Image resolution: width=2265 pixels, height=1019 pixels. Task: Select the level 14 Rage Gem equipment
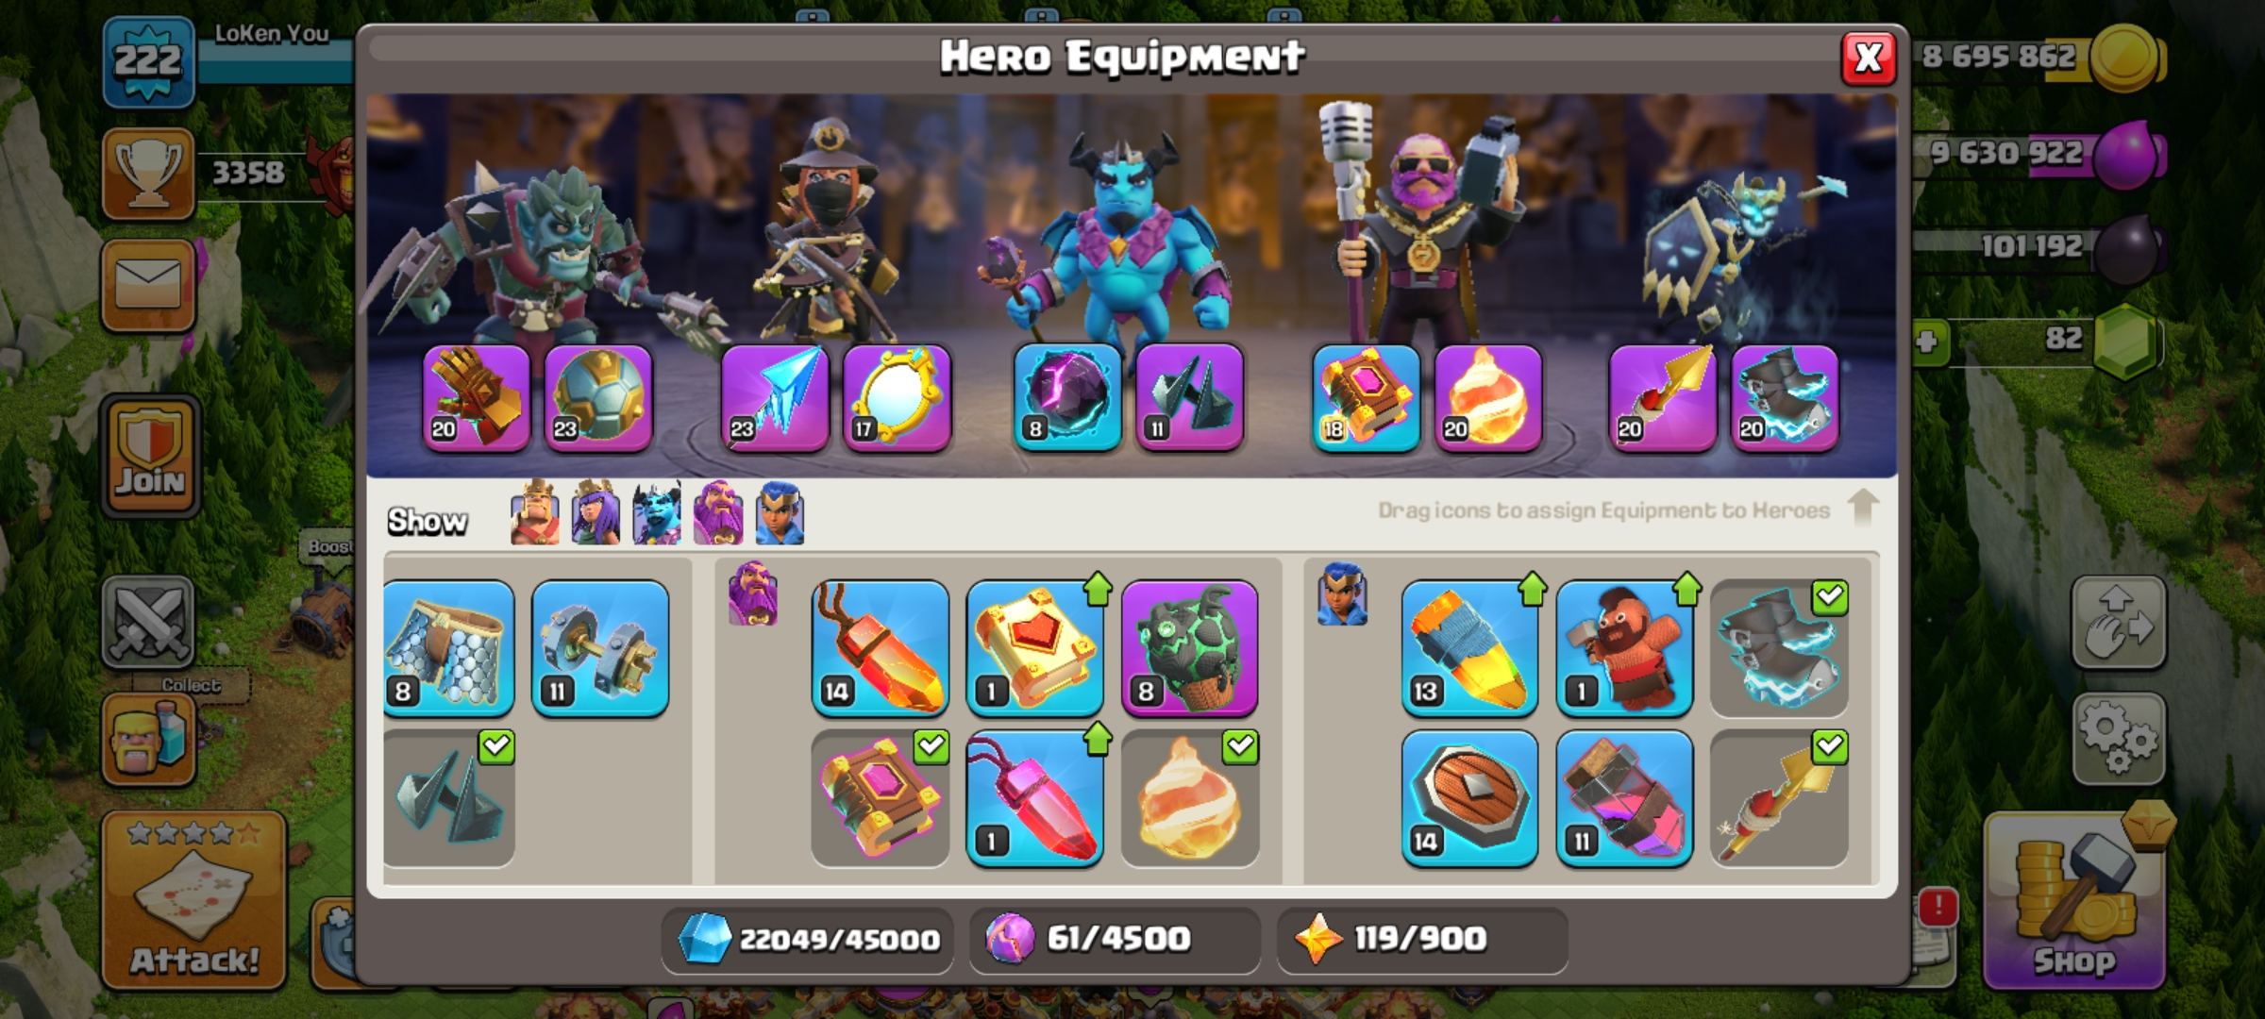pyautogui.click(x=881, y=648)
